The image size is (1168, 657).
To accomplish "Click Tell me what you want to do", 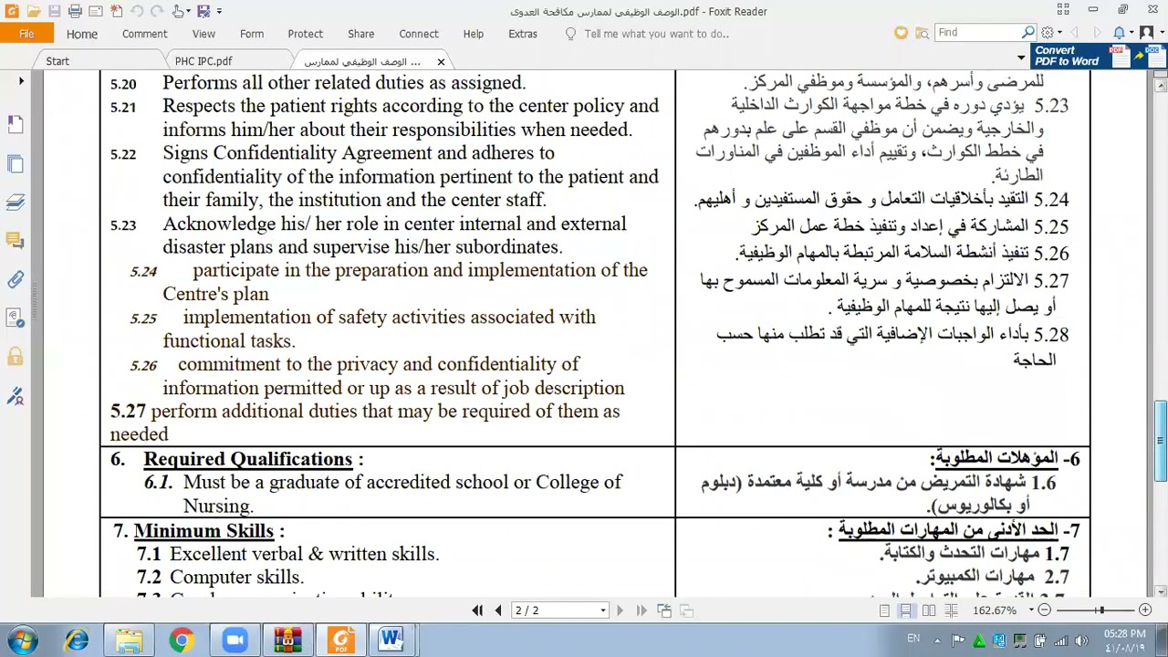I will (656, 34).
